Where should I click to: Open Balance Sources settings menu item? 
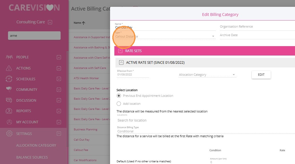pyautogui.click(x=32, y=157)
